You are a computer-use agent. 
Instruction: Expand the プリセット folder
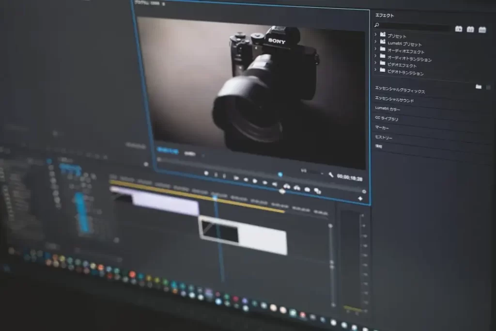point(376,34)
